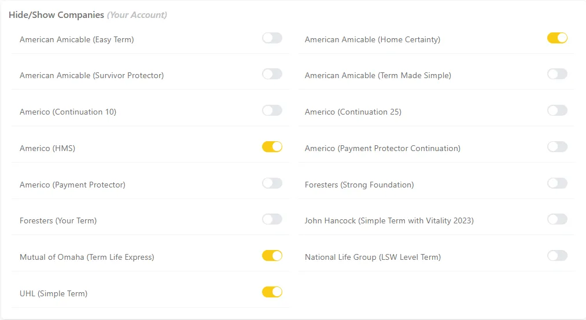The height and width of the screenshot is (320, 586).
Task: Click the Mutual of Omaha label text
Action: [x=87, y=257]
